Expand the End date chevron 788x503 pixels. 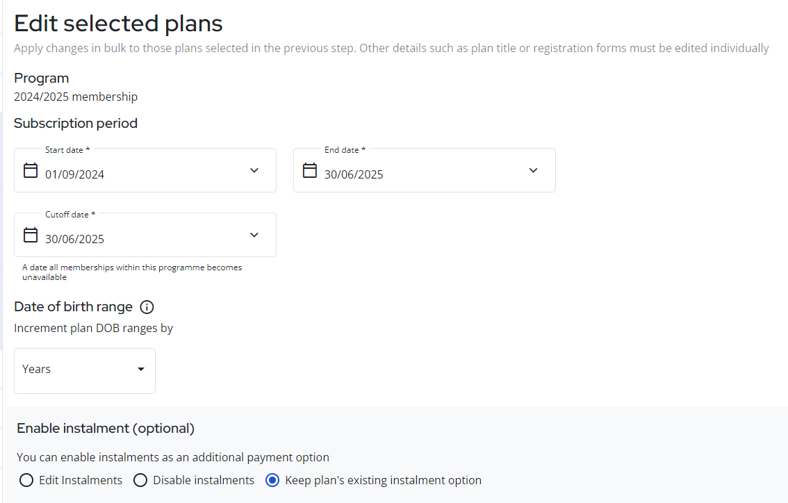point(534,170)
